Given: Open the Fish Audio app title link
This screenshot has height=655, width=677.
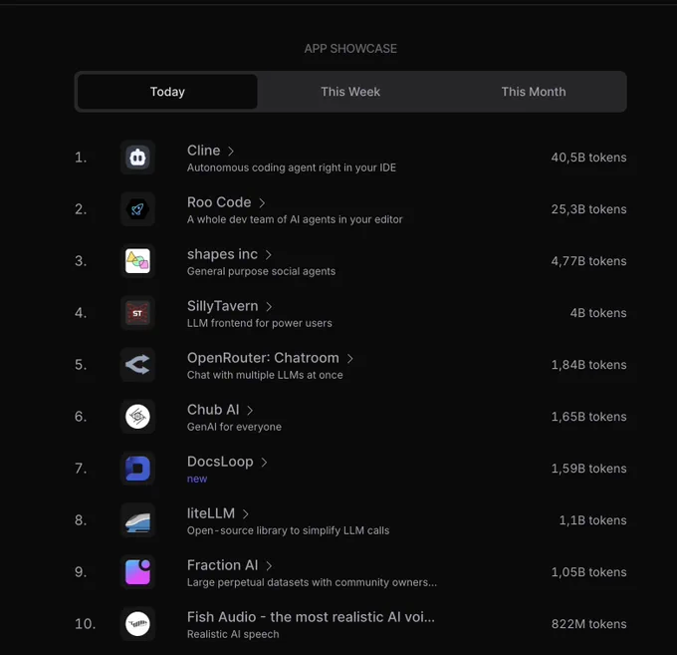Looking at the screenshot, I should (311, 617).
